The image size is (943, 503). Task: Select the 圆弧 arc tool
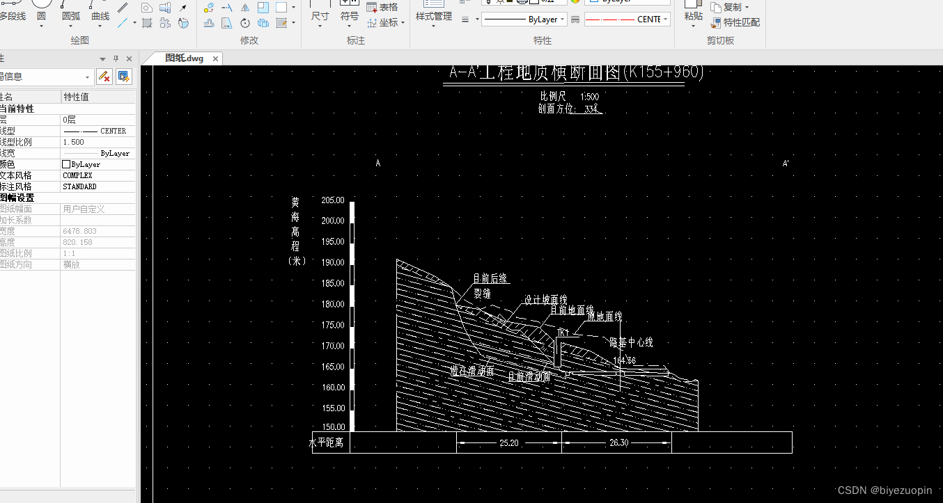pyautogui.click(x=71, y=11)
